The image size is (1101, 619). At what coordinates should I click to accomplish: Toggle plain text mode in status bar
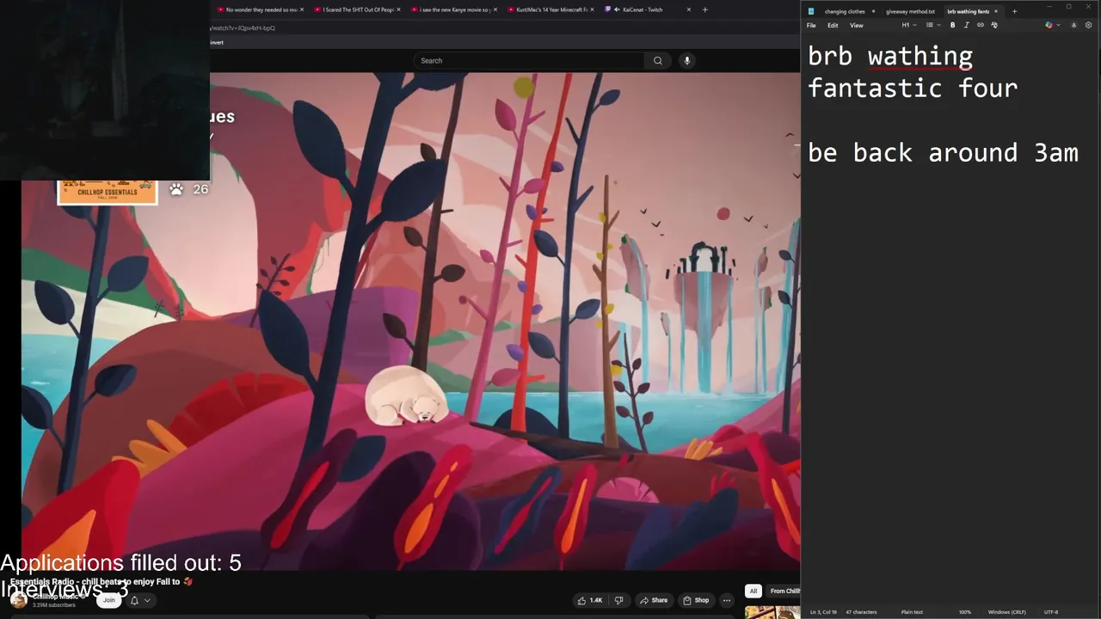point(912,612)
